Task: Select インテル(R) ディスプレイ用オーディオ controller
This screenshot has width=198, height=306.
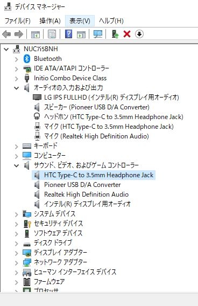Action: (x=87, y=204)
